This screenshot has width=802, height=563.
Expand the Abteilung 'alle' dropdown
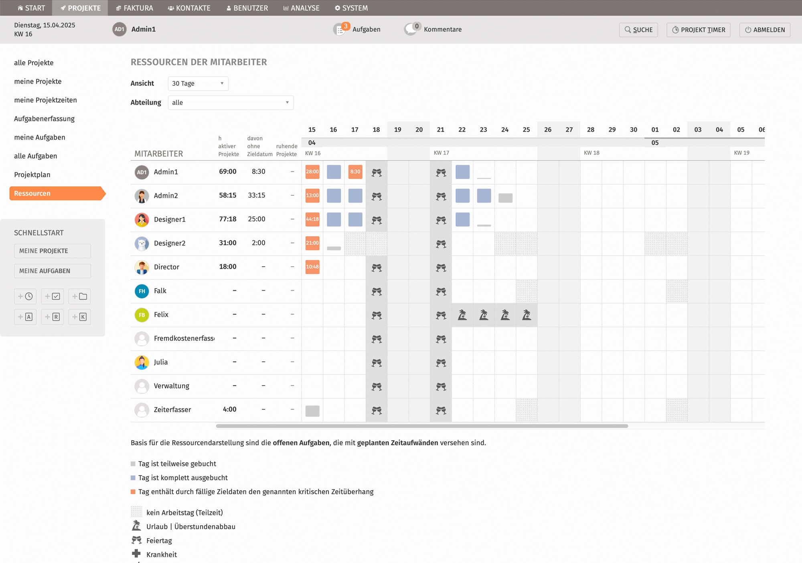tap(231, 103)
